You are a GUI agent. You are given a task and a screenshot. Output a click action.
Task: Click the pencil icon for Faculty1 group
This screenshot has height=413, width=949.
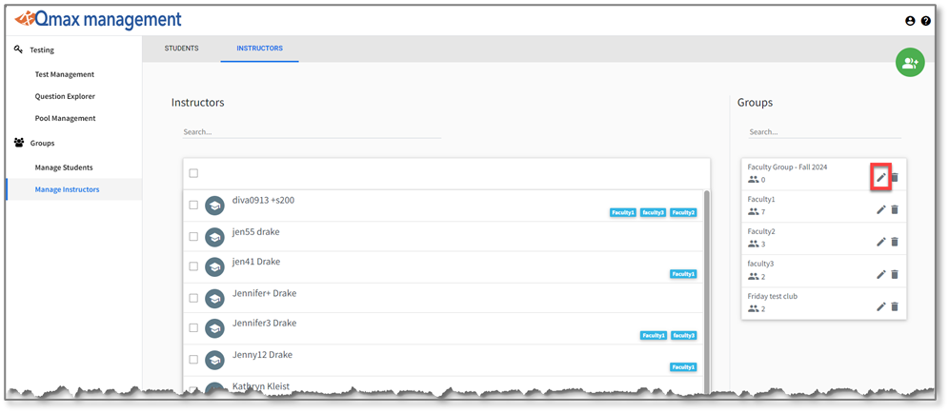click(881, 209)
